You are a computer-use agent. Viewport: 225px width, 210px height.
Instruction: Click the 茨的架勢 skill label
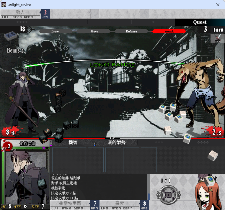117,142
